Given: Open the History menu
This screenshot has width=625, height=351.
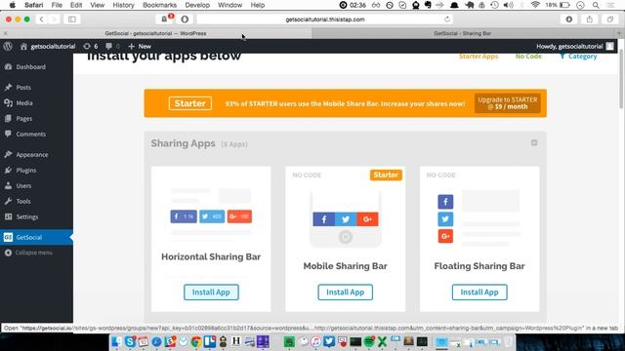Looking at the screenshot, I should [x=123, y=5].
